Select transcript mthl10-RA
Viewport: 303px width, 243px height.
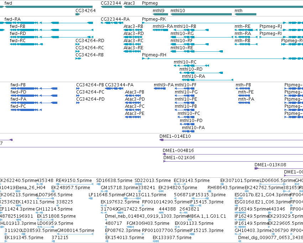[x=208, y=80]
